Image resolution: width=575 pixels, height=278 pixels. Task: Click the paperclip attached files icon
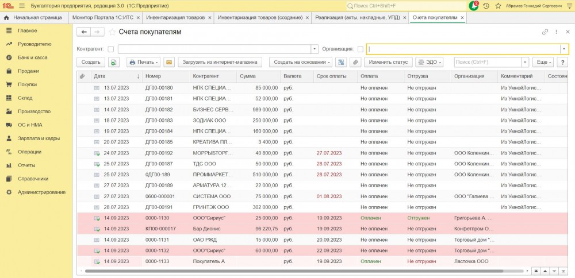356,62
